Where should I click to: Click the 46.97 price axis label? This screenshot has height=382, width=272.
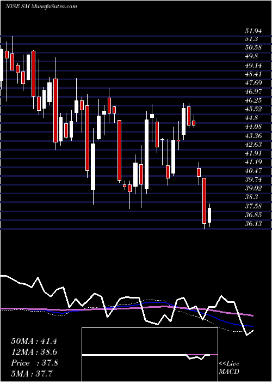point(254,92)
